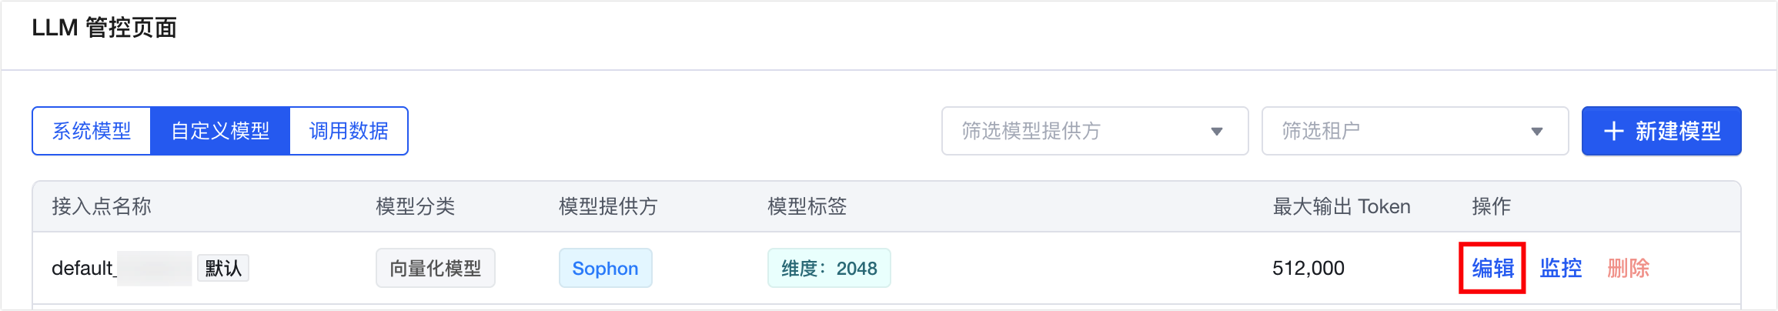Click the 最大输出 Token column header
This screenshot has width=1778, height=311.
1341,206
